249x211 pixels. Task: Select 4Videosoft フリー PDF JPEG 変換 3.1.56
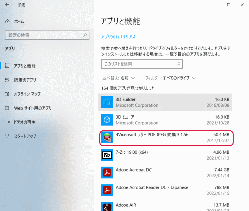click(x=152, y=135)
